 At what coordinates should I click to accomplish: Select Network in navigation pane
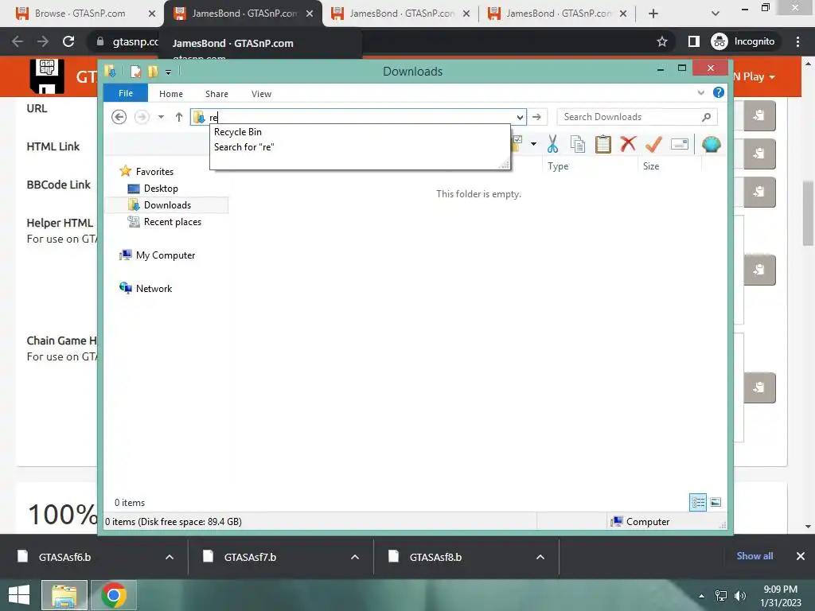pos(154,288)
